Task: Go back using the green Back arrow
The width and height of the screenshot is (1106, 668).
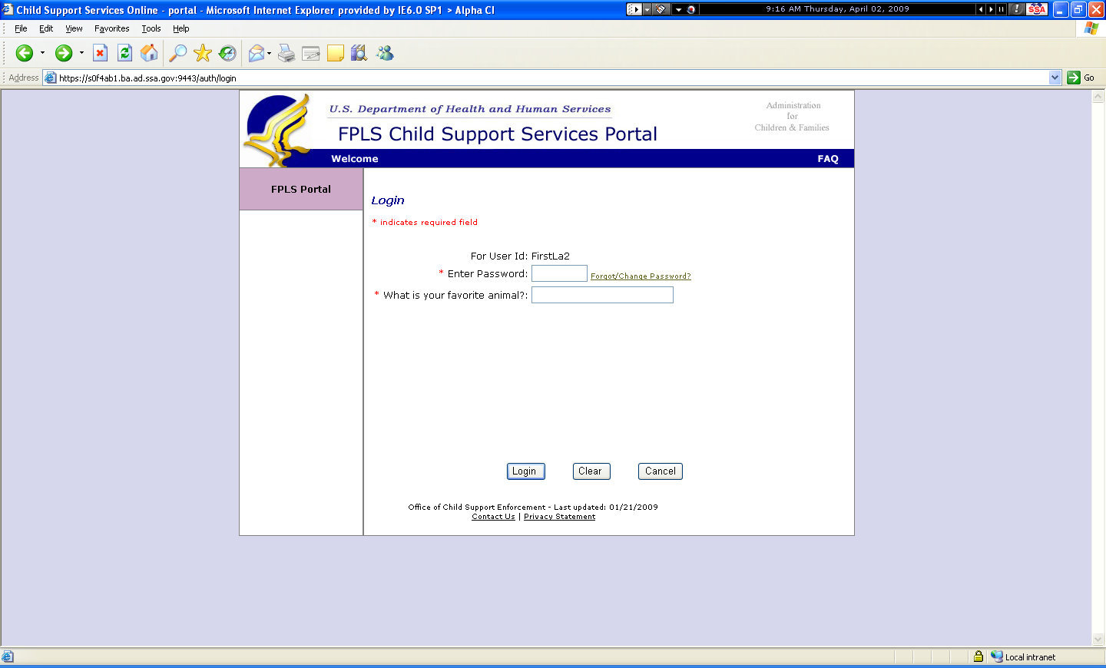Action: click(24, 53)
